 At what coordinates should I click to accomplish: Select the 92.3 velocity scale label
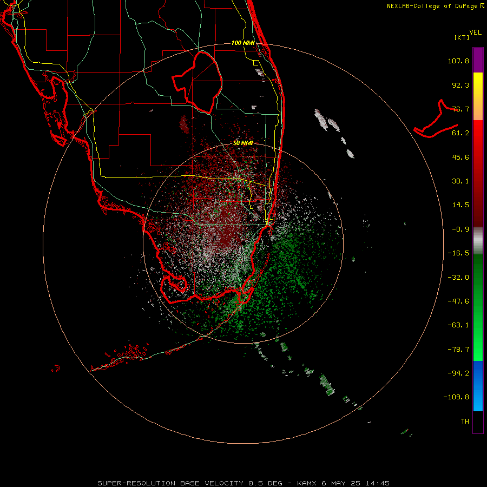click(x=460, y=85)
